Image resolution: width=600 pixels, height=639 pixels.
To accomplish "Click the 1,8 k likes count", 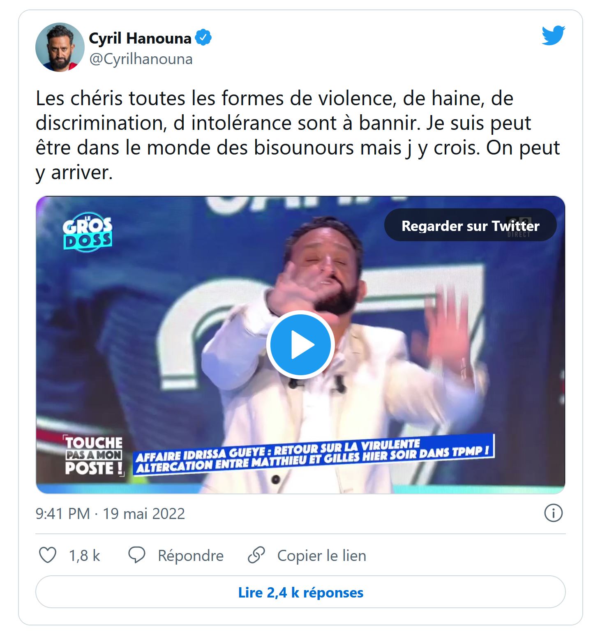I will (84, 556).
